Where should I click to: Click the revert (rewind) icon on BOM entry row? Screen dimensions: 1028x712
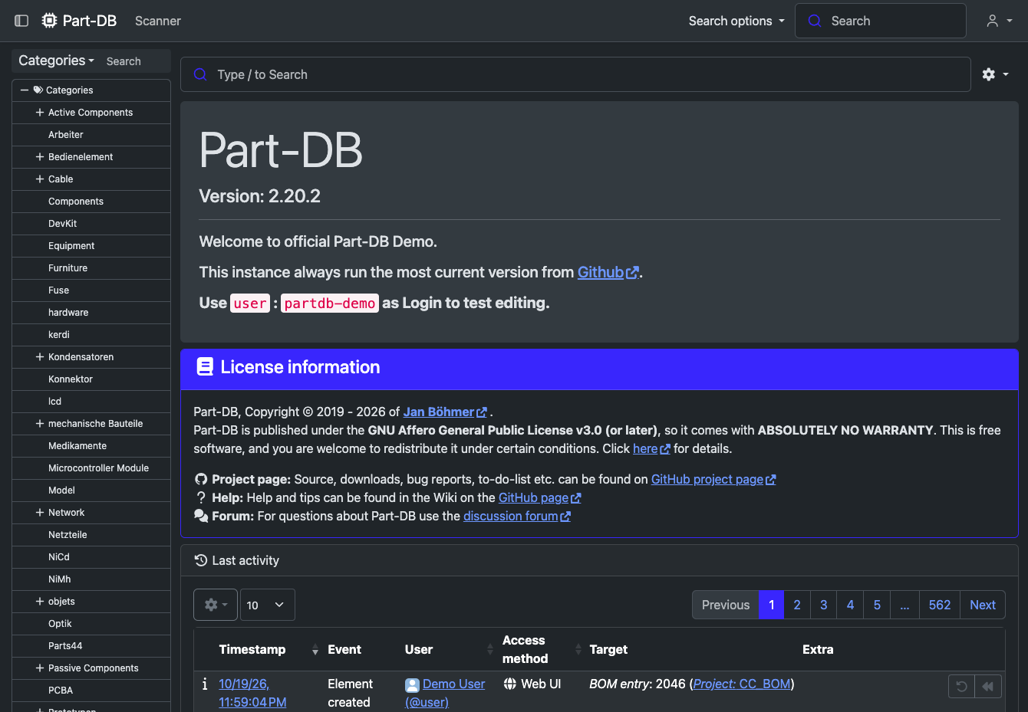[x=988, y=686]
